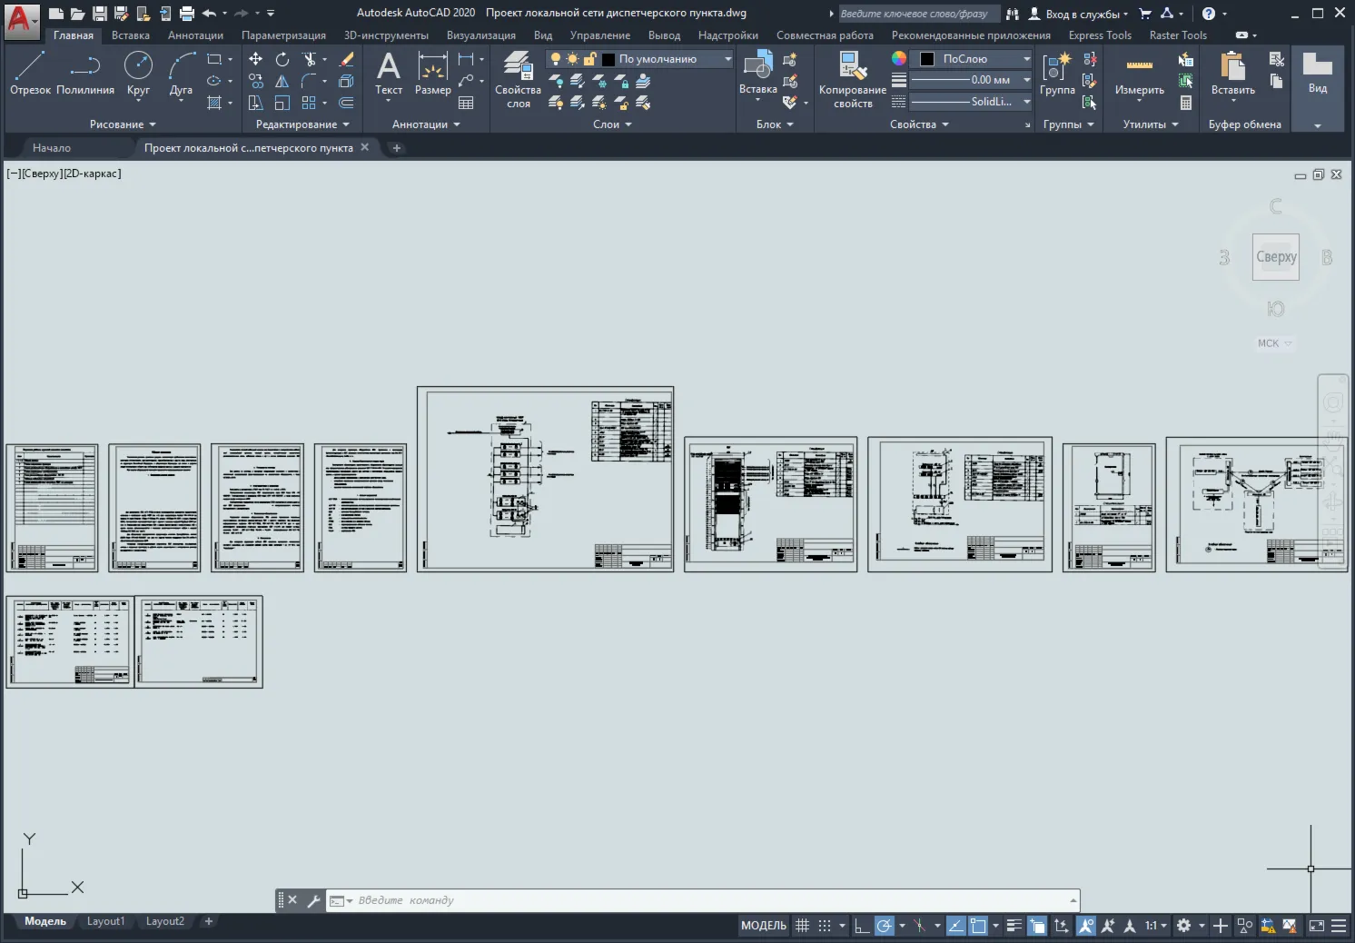Viewport: 1355px width, 943px height.
Task: Click the Измерить measure tool
Action: pos(1140,74)
